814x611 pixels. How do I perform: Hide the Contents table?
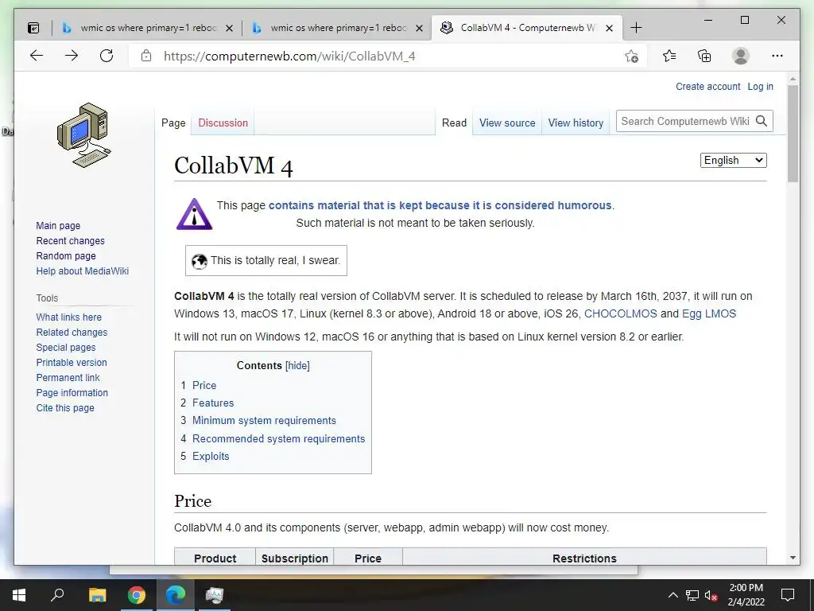coord(297,366)
